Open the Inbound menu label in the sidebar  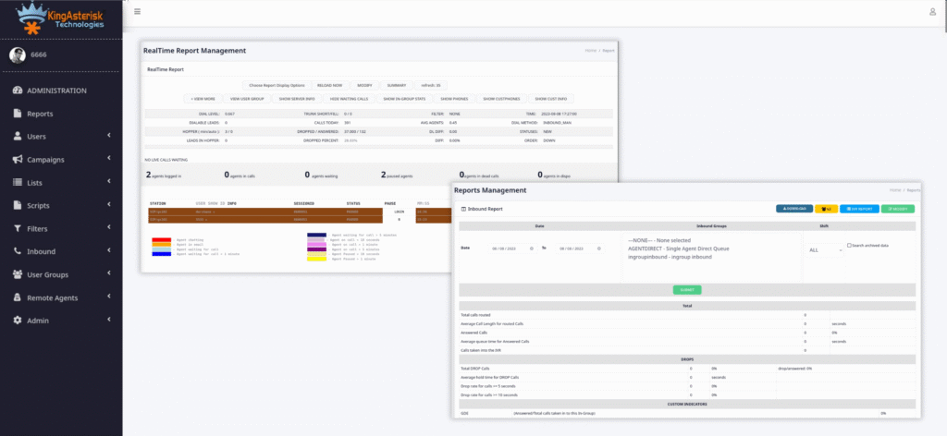tap(41, 251)
